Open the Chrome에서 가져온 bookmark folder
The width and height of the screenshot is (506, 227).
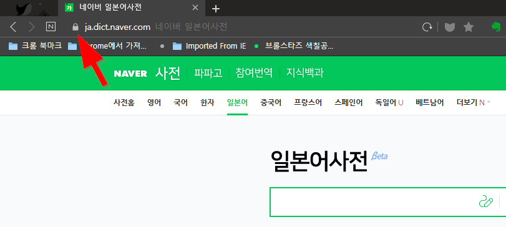[107, 46]
